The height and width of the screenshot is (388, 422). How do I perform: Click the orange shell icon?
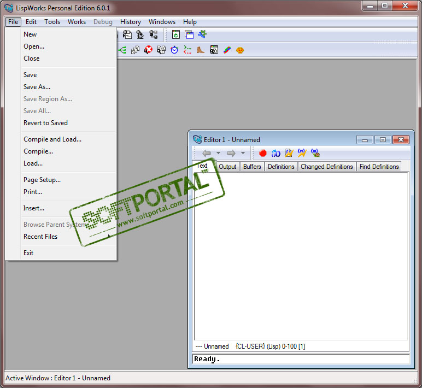[240, 50]
